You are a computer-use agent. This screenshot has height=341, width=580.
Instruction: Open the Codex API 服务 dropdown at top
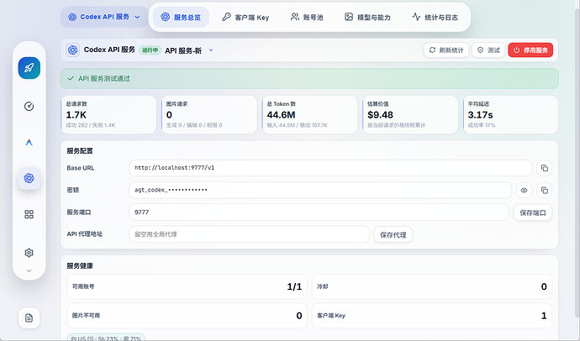pyautogui.click(x=105, y=17)
